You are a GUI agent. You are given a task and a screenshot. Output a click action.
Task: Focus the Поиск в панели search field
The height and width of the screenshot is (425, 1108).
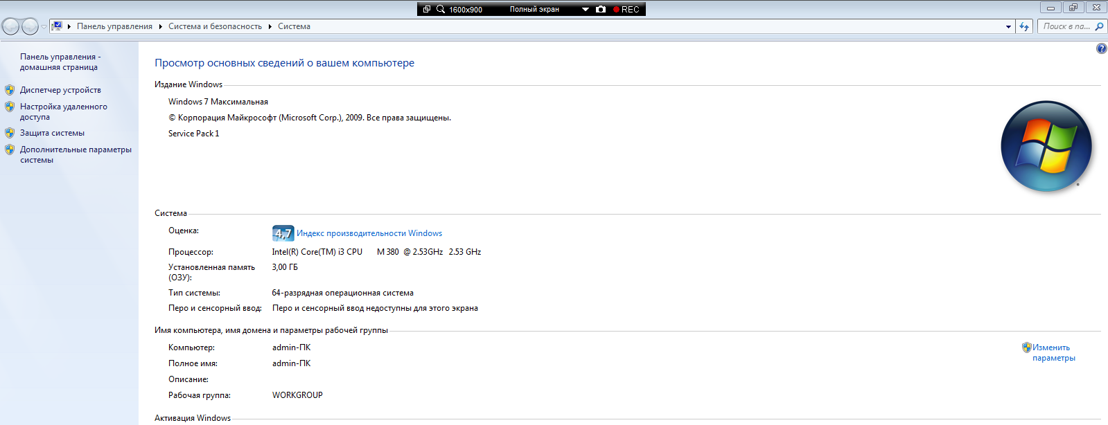(x=1066, y=26)
